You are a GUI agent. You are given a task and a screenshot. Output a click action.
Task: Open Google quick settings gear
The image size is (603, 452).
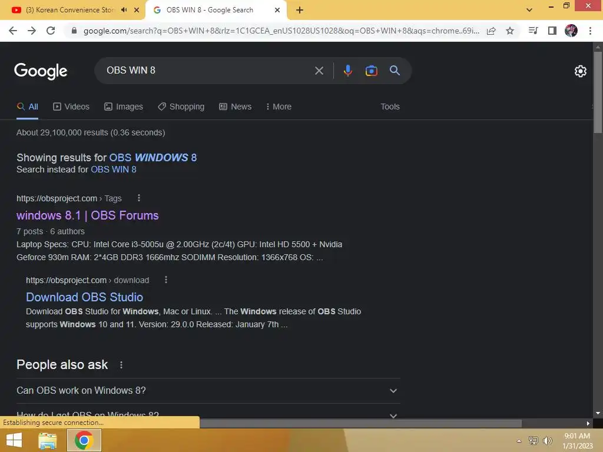pyautogui.click(x=580, y=71)
